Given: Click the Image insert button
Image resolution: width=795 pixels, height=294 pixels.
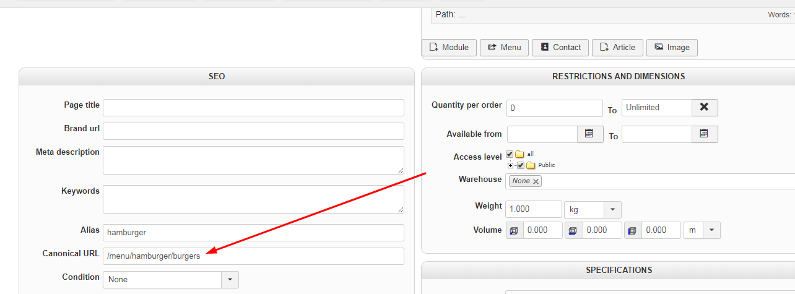Looking at the screenshot, I should (672, 47).
